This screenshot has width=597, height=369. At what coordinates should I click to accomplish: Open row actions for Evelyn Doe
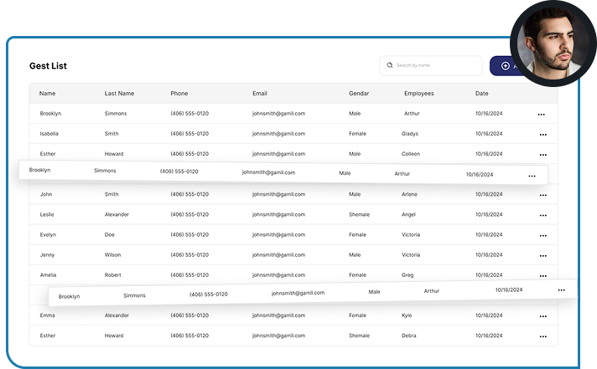[542, 236]
